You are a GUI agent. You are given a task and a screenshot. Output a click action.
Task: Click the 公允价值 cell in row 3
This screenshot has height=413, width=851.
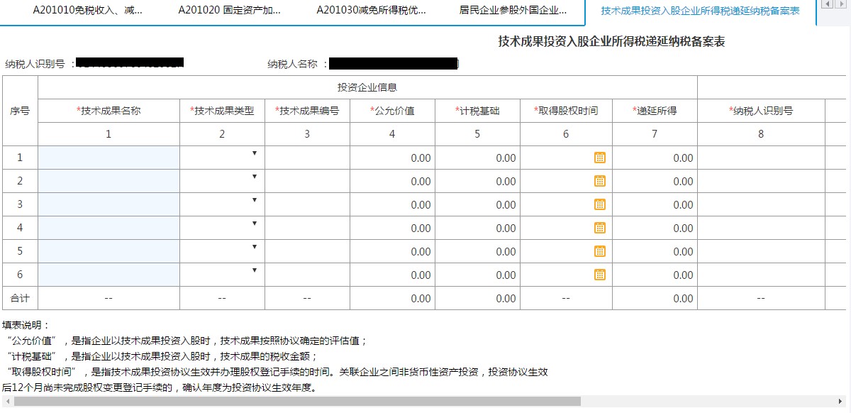pos(392,204)
